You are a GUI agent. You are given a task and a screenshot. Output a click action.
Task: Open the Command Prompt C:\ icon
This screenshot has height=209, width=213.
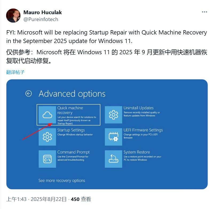(x=47, y=159)
